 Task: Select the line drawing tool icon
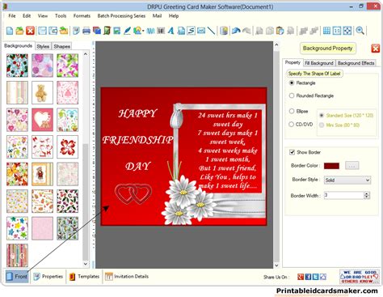(212, 31)
